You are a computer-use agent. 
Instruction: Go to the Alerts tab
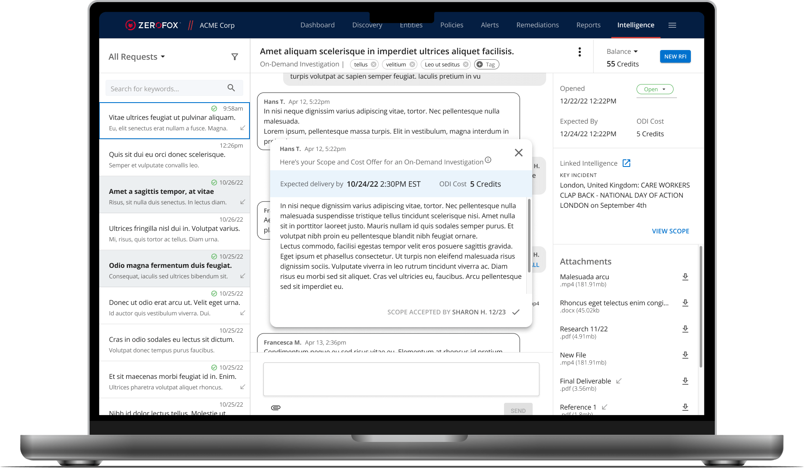tap(489, 25)
